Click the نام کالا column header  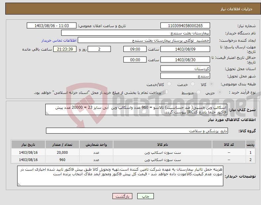tap(162, 144)
